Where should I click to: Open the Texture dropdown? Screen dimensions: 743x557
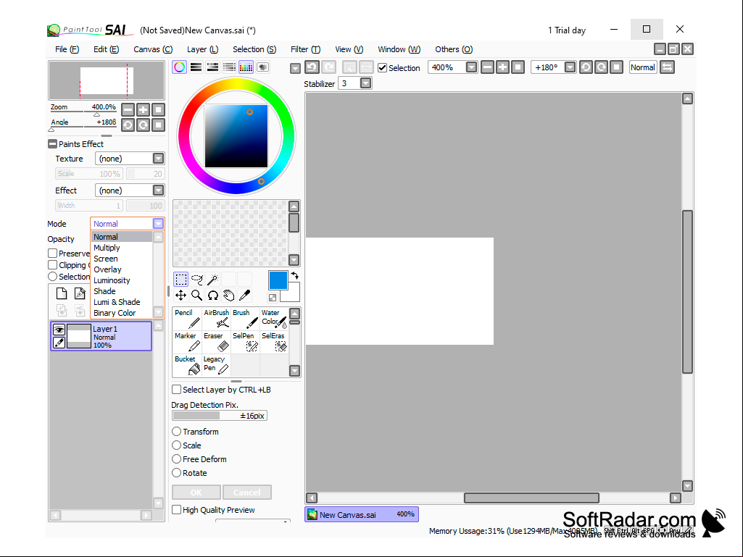[x=158, y=158]
